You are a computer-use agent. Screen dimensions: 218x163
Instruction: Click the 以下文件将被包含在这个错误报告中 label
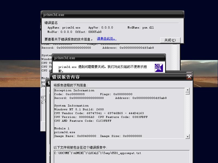point(80,147)
